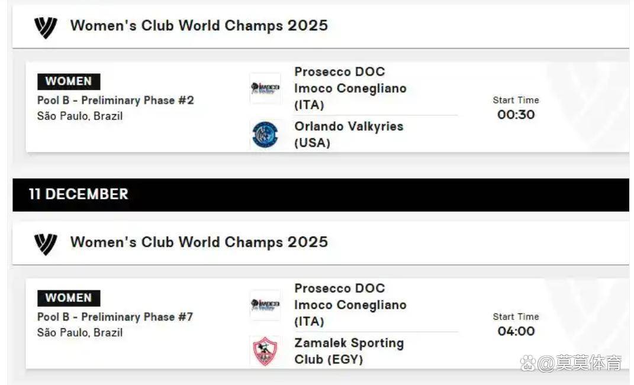This screenshot has height=385, width=634.
Task: Click WOMEN badge on Phase #2 match
Action: tap(69, 82)
